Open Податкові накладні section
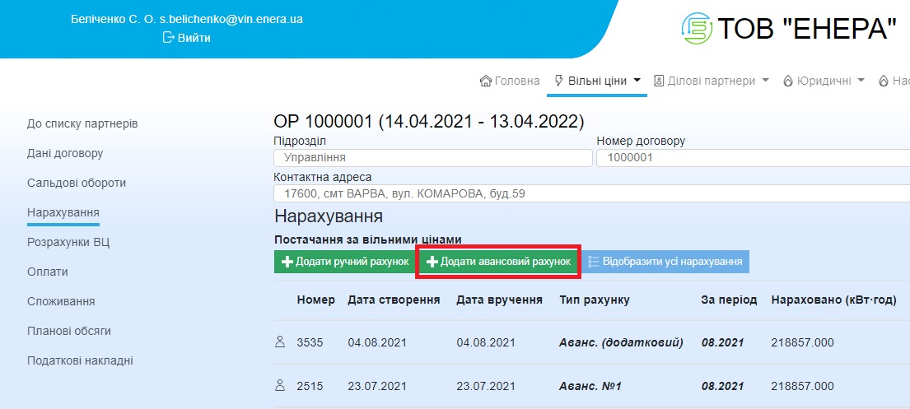910x409 pixels. [x=80, y=360]
